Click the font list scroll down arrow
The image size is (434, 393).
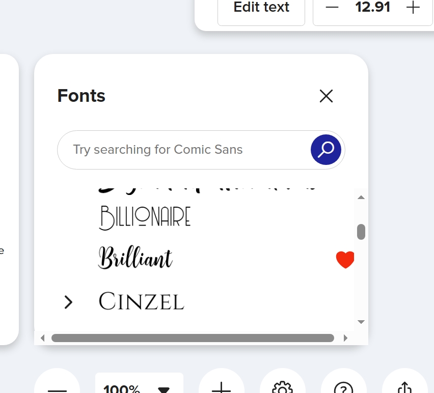361,322
